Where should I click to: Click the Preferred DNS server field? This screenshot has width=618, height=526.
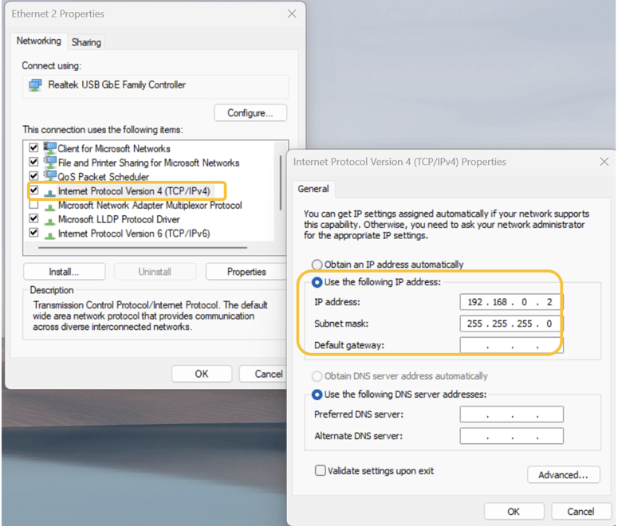click(x=512, y=414)
